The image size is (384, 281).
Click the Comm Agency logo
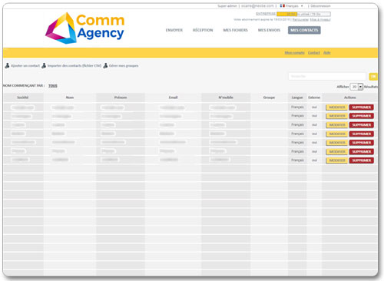pos(85,28)
